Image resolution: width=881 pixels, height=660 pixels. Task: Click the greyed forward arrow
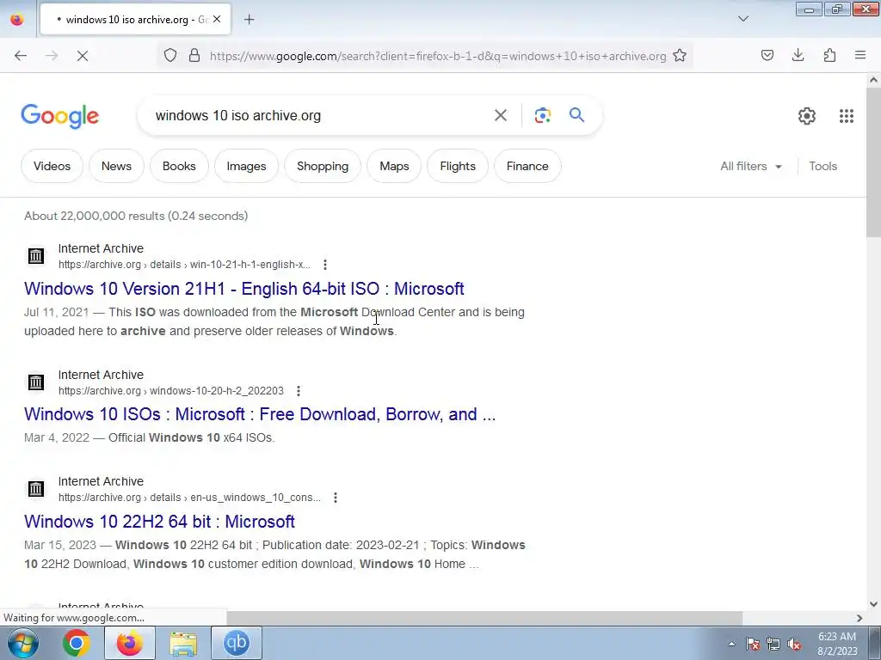tap(52, 56)
